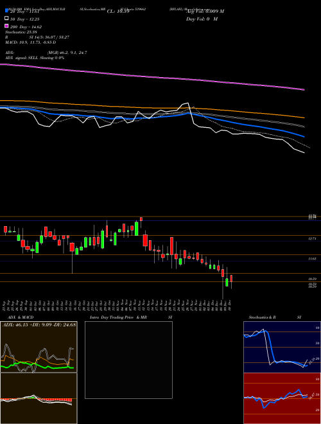Viewport: 321px width, 424px height.
Task: Click the last red candlestick on the chart
Action: tap(231, 279)
